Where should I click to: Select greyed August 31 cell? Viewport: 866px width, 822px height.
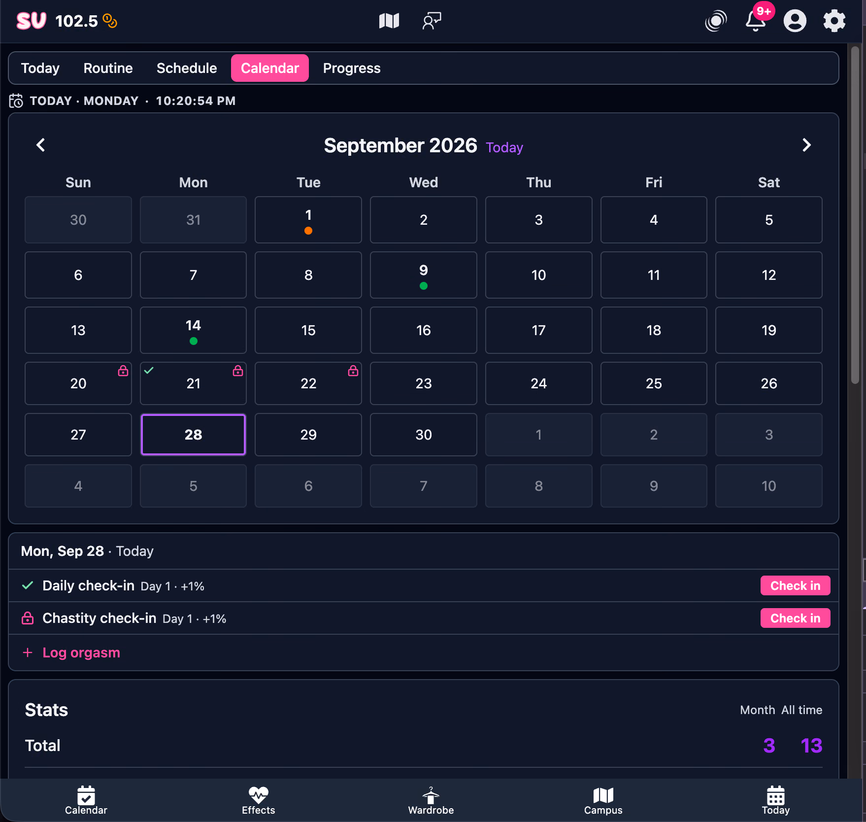[193, 220]
